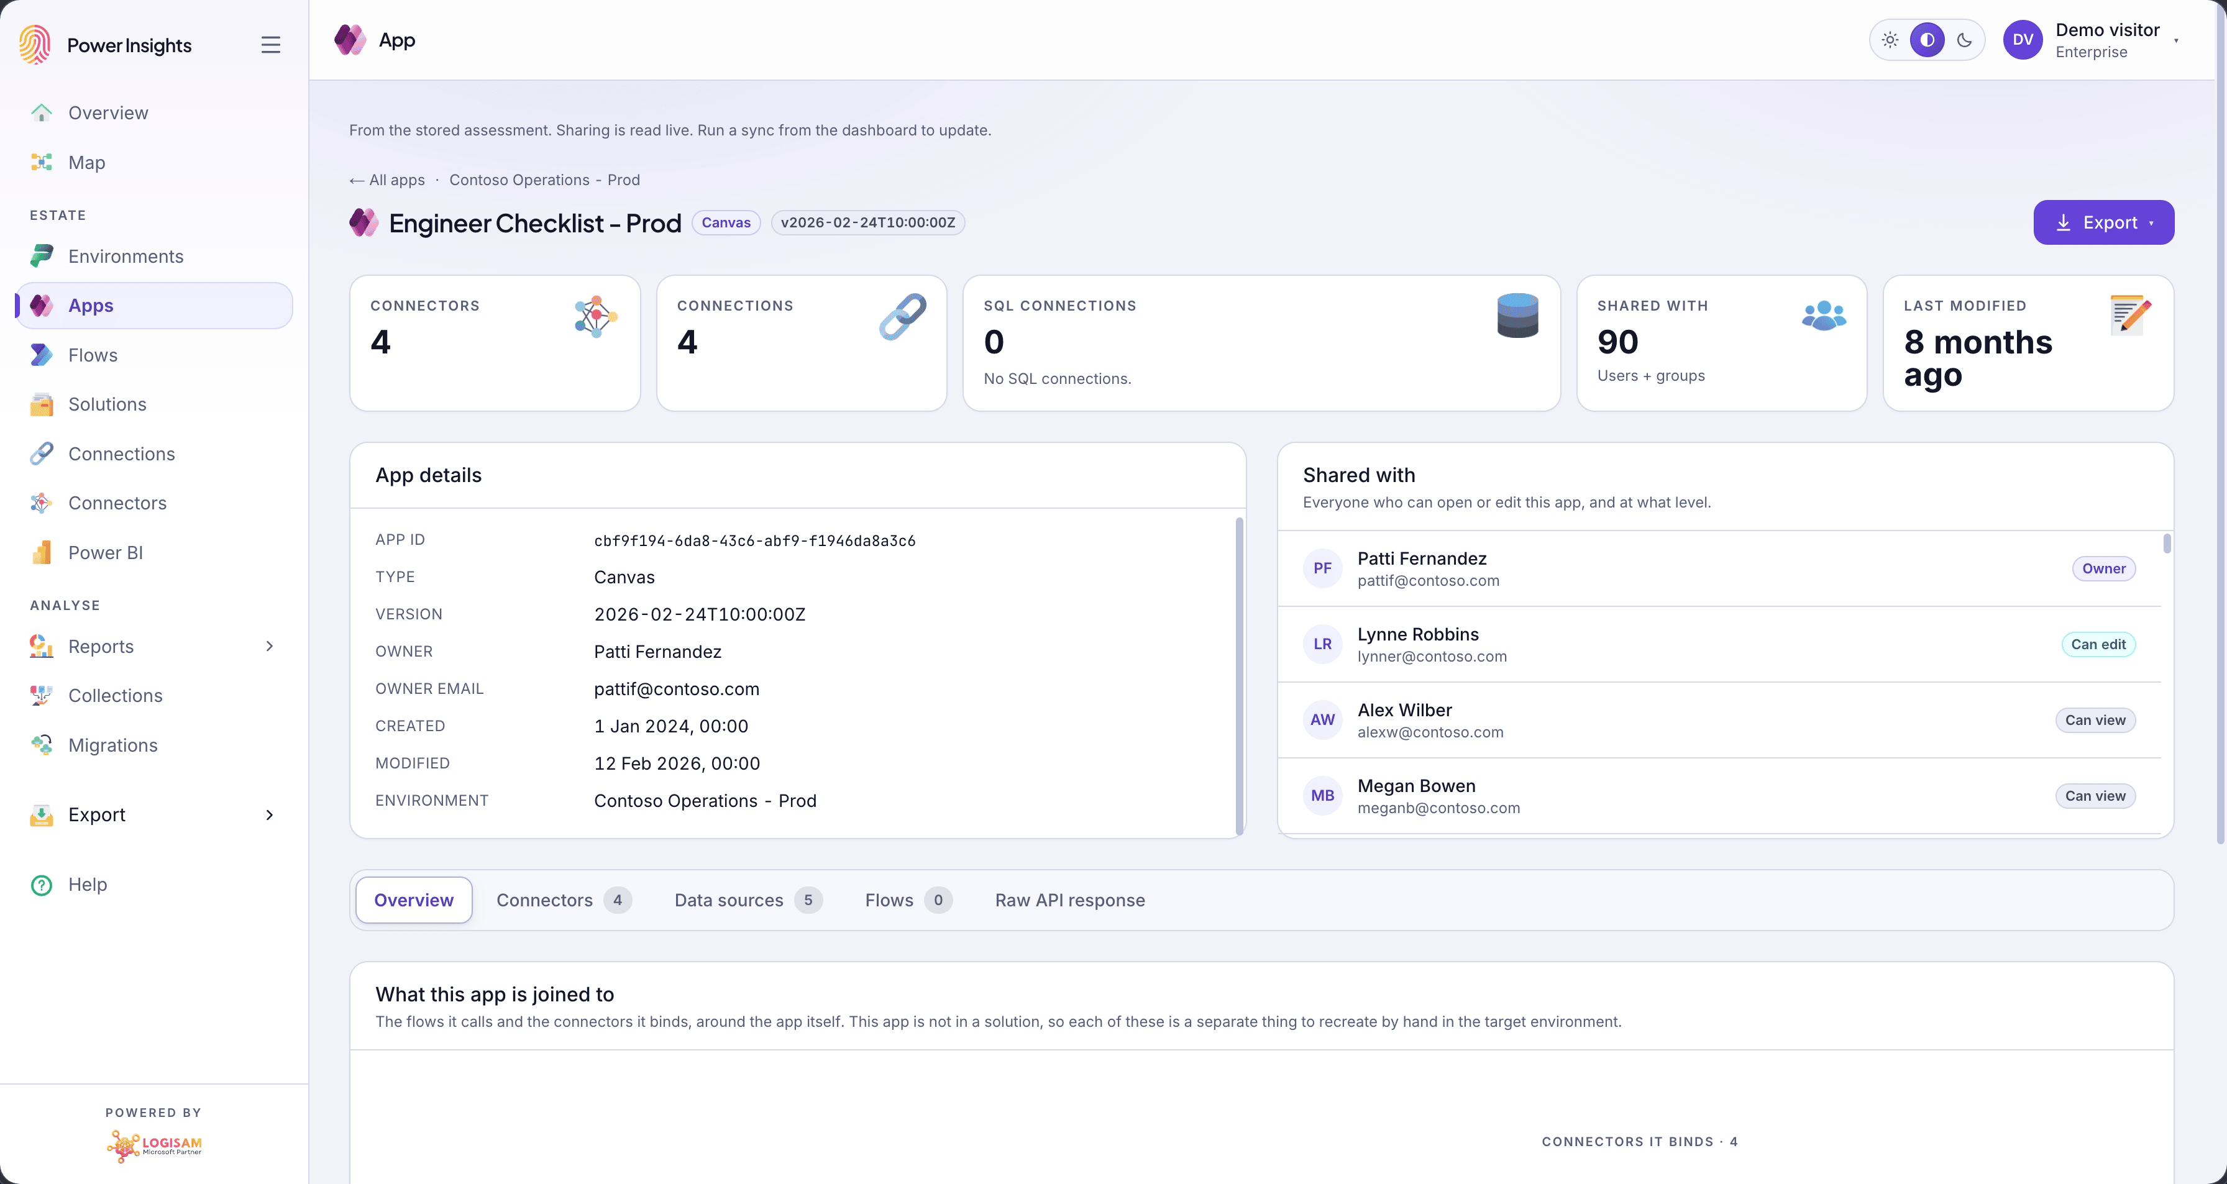Select the App ID value text
The width and height of the screenshot is (2227, 1184).
(754, 540)
